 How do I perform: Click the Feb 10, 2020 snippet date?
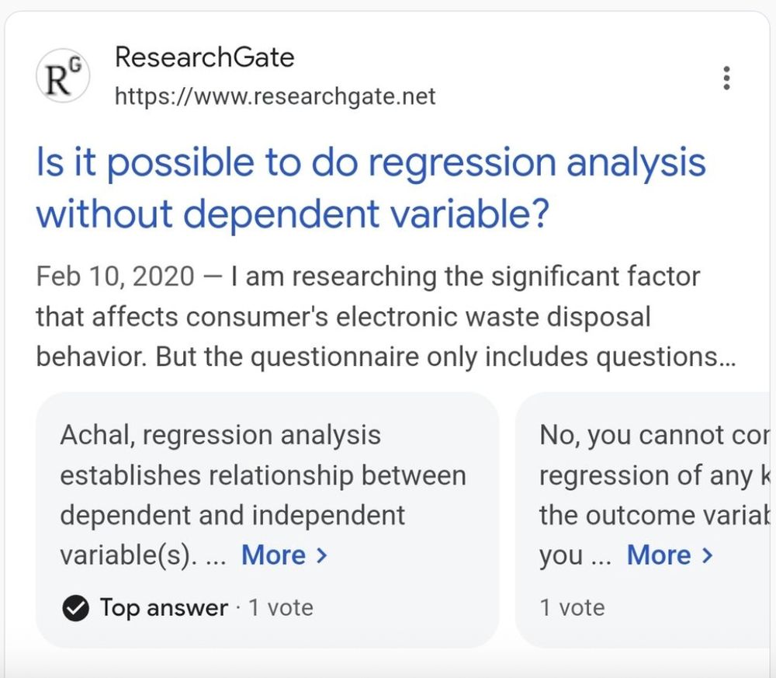tap(115, 276)
